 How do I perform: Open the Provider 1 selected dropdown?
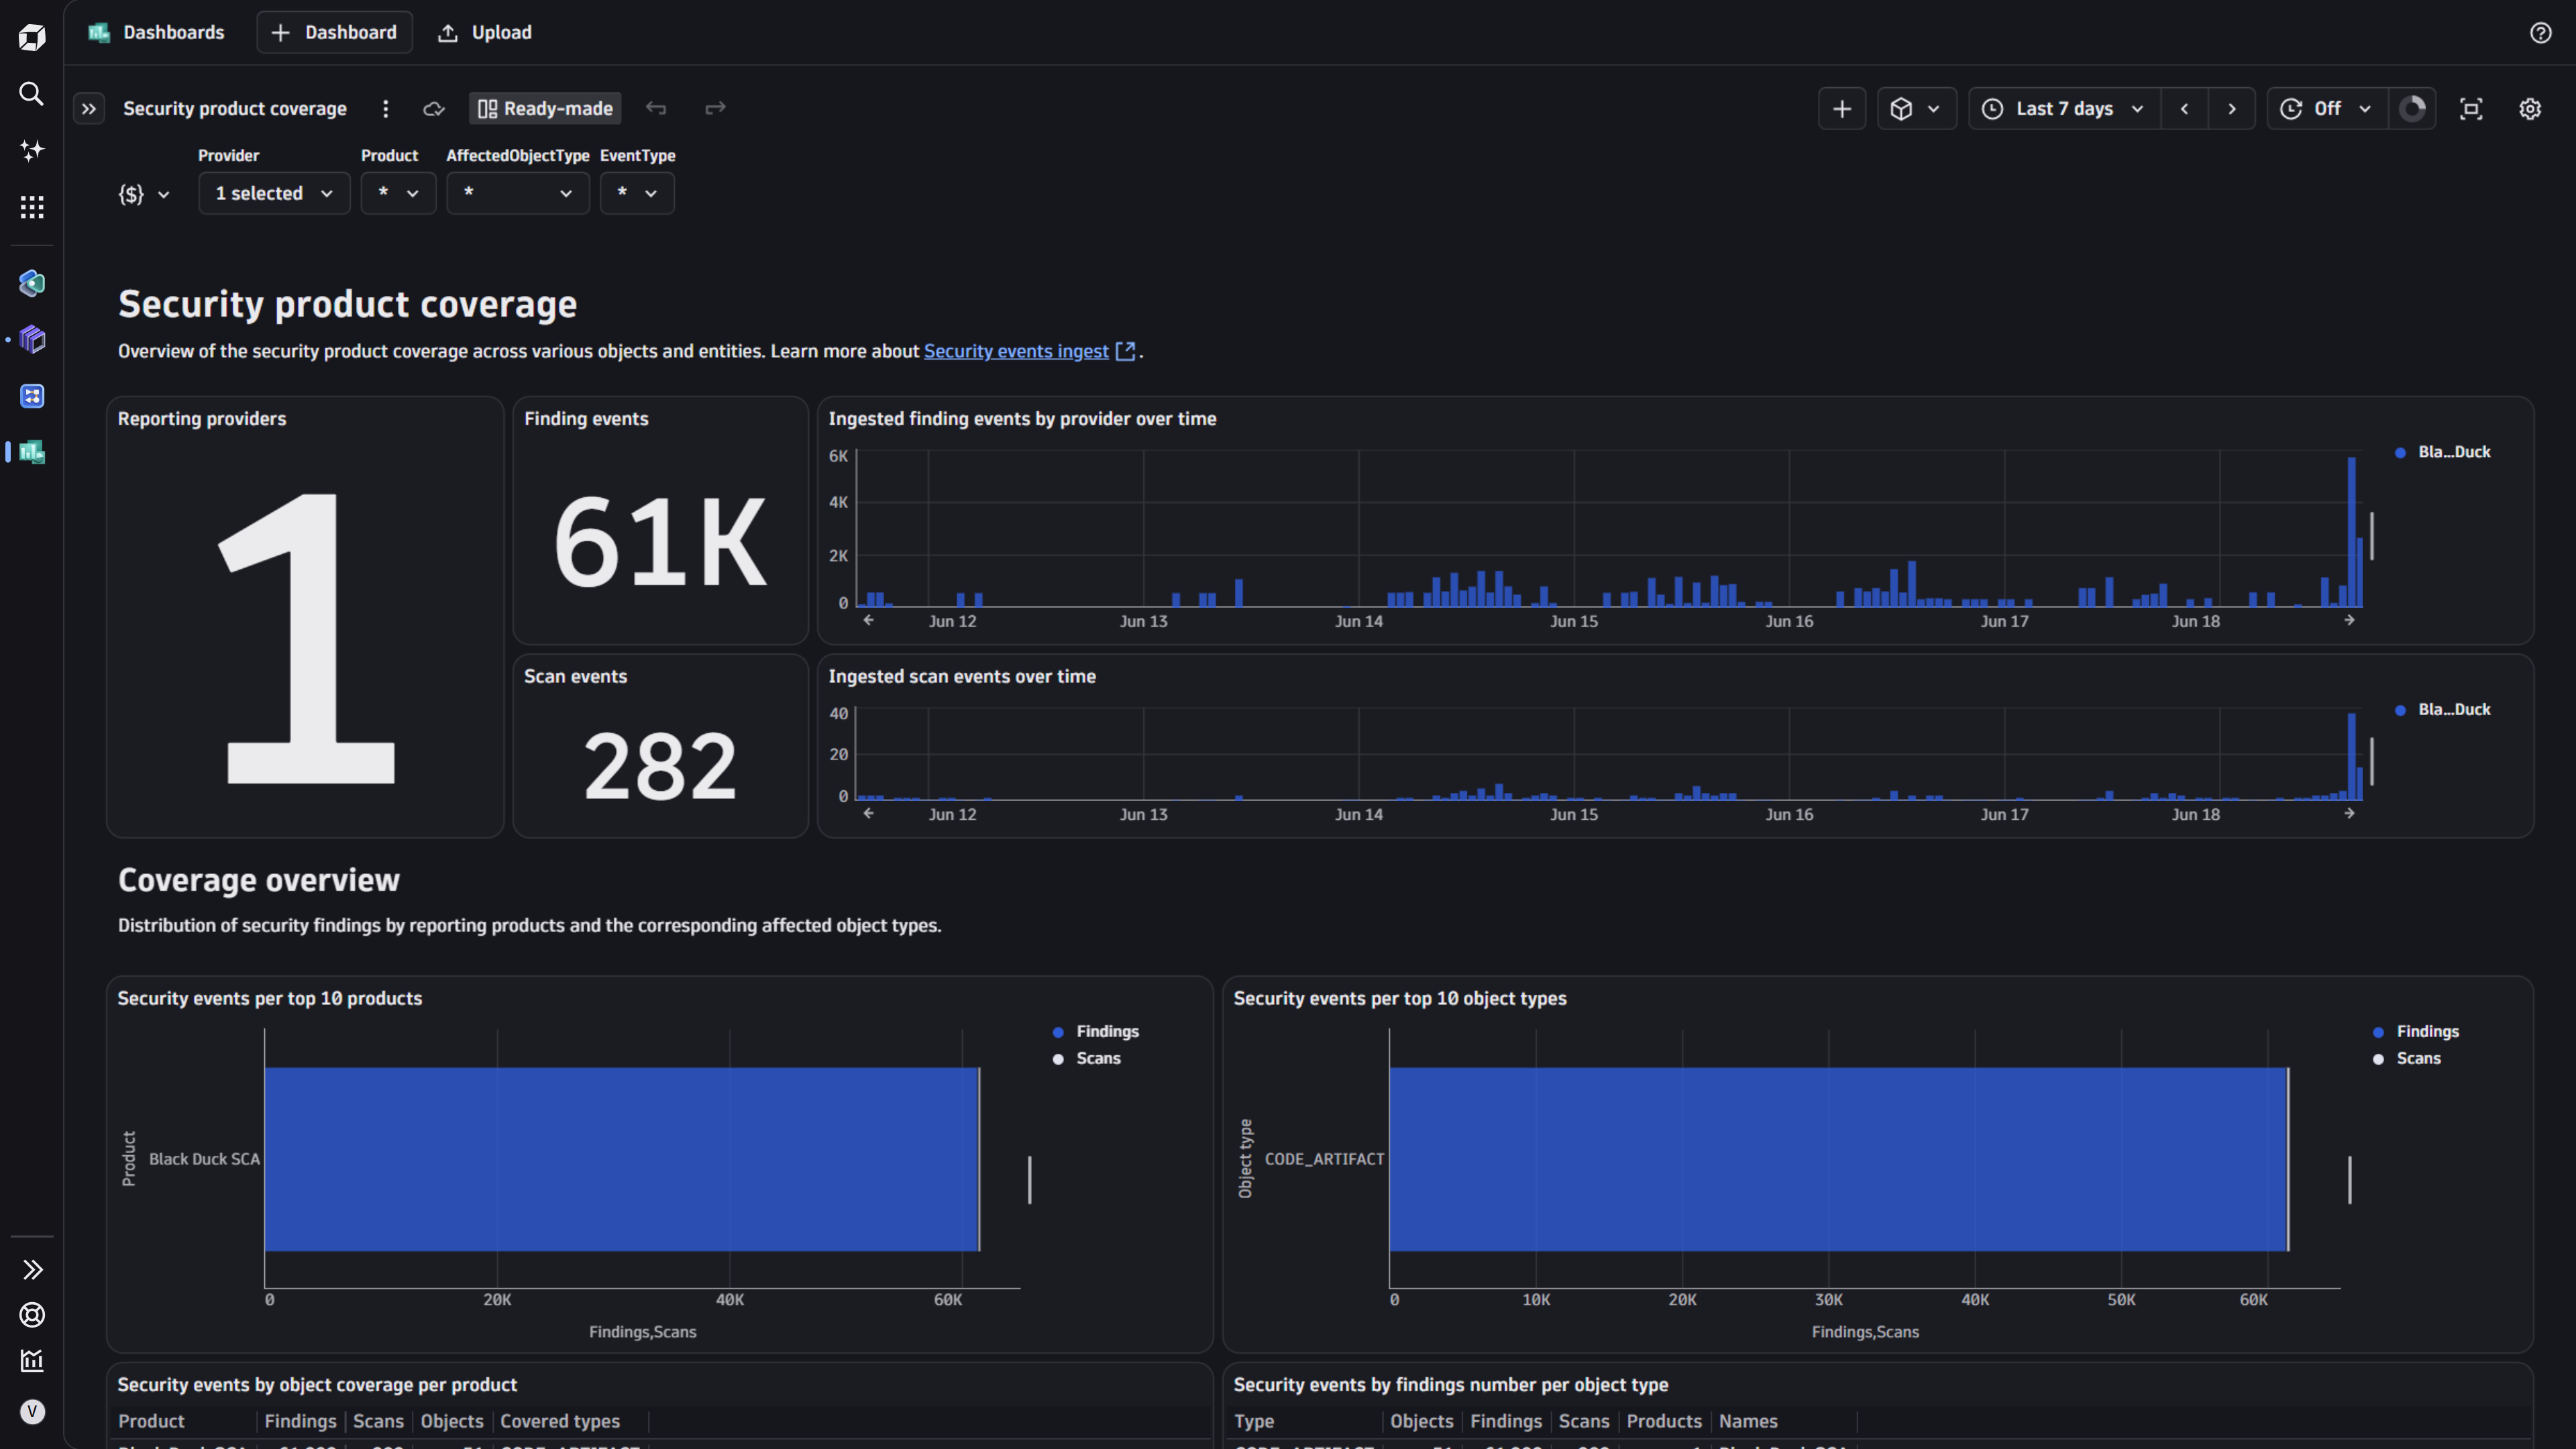point(274,194)
